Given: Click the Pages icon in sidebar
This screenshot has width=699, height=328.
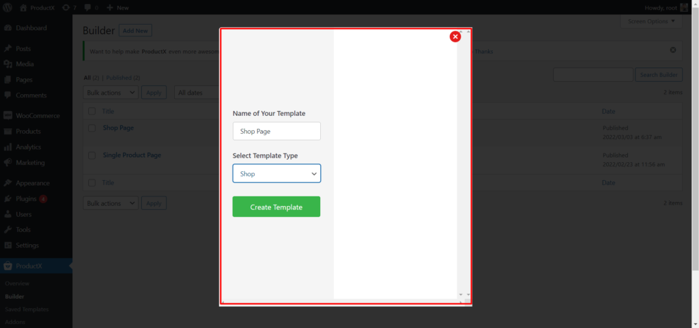Looking at the screenshot, I should pos(8,80).
